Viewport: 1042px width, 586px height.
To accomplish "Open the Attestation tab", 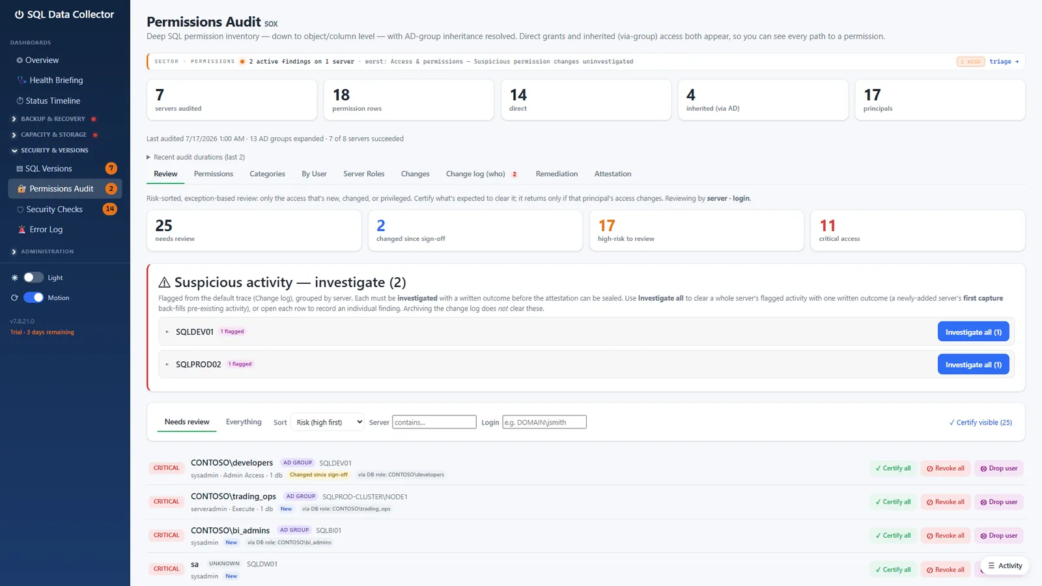I will click(x=613, y=174).
